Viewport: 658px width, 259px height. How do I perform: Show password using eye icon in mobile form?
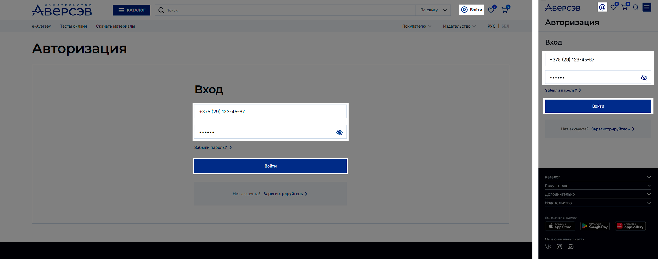(644, 78)
